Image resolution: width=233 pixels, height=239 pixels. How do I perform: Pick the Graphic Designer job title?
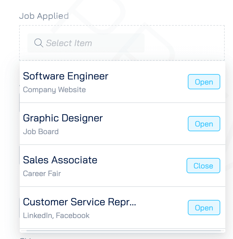[63, 118]
